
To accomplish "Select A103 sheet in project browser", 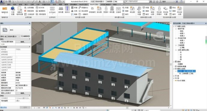I will [186, 71].
